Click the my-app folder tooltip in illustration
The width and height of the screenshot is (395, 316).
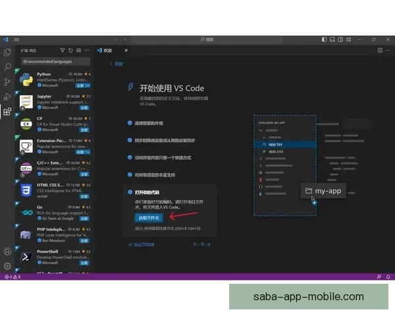coord(323,191)
